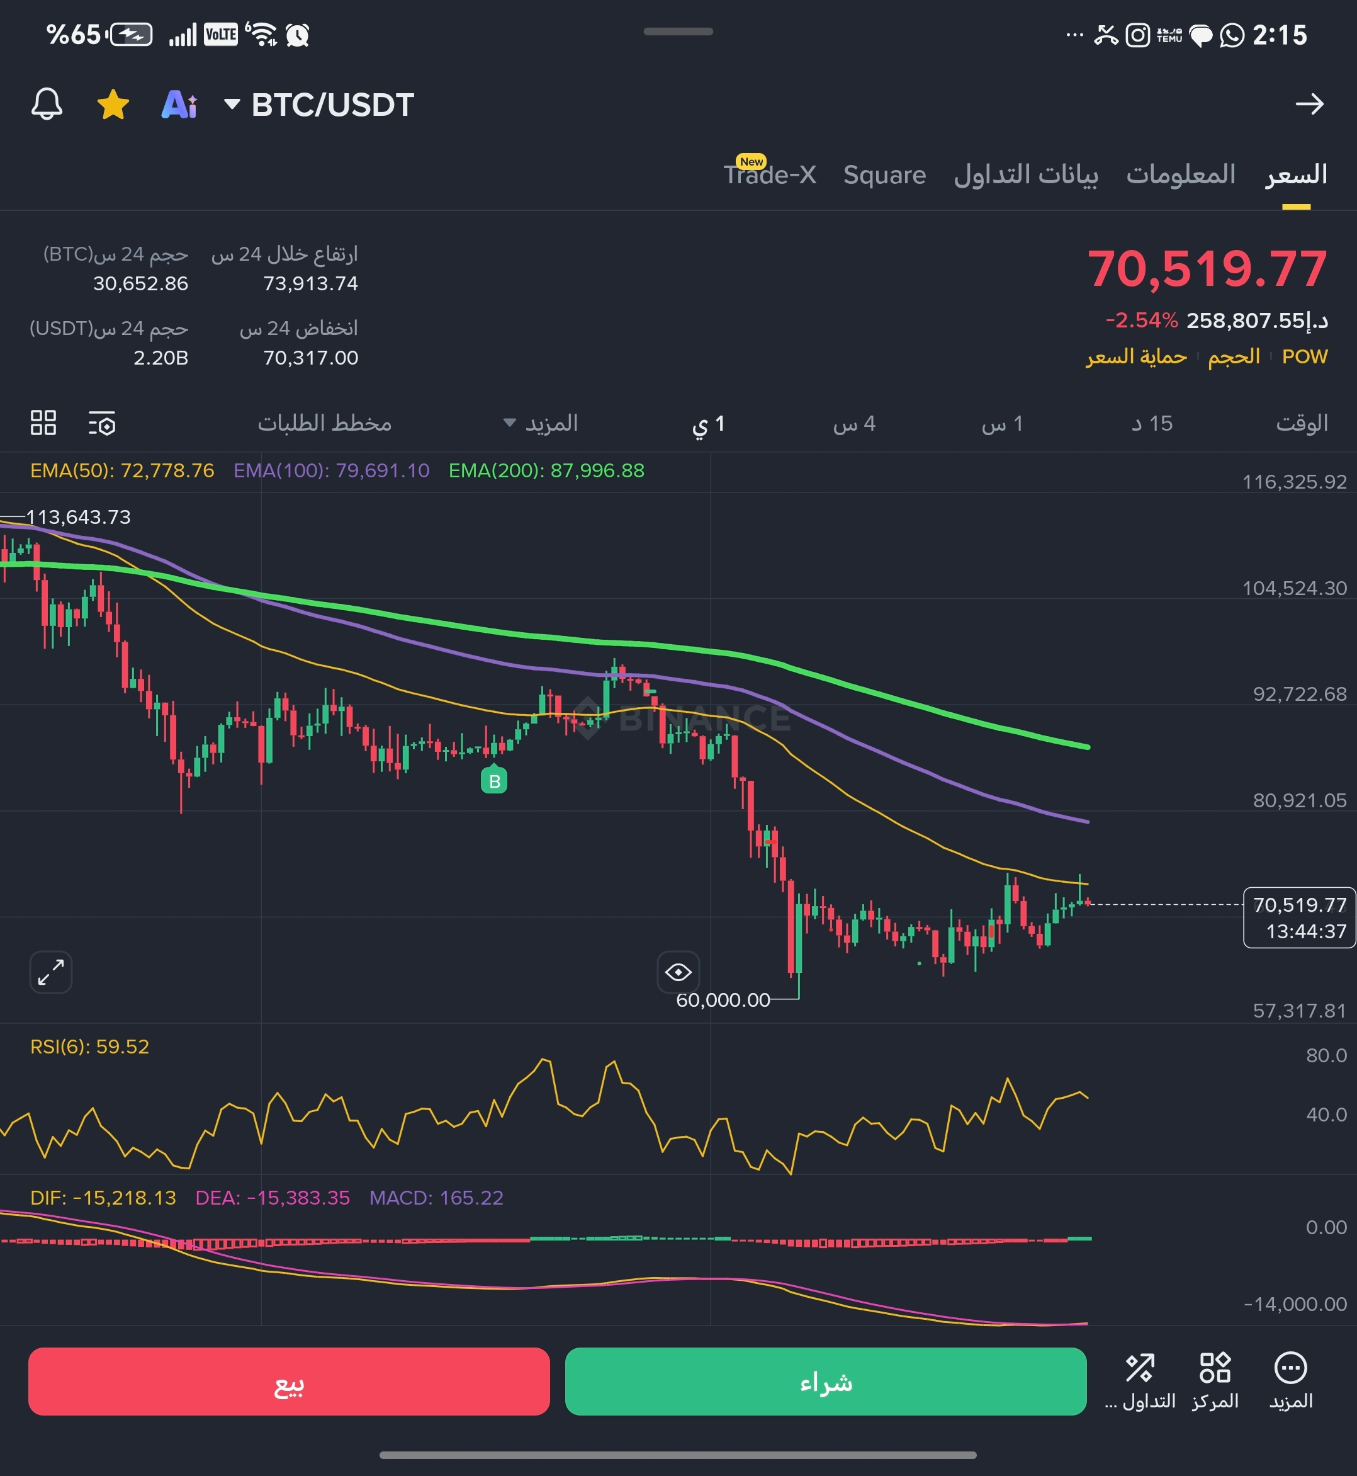
Task: Open the chart grid layout icon
Action: (x=43, y=423)
